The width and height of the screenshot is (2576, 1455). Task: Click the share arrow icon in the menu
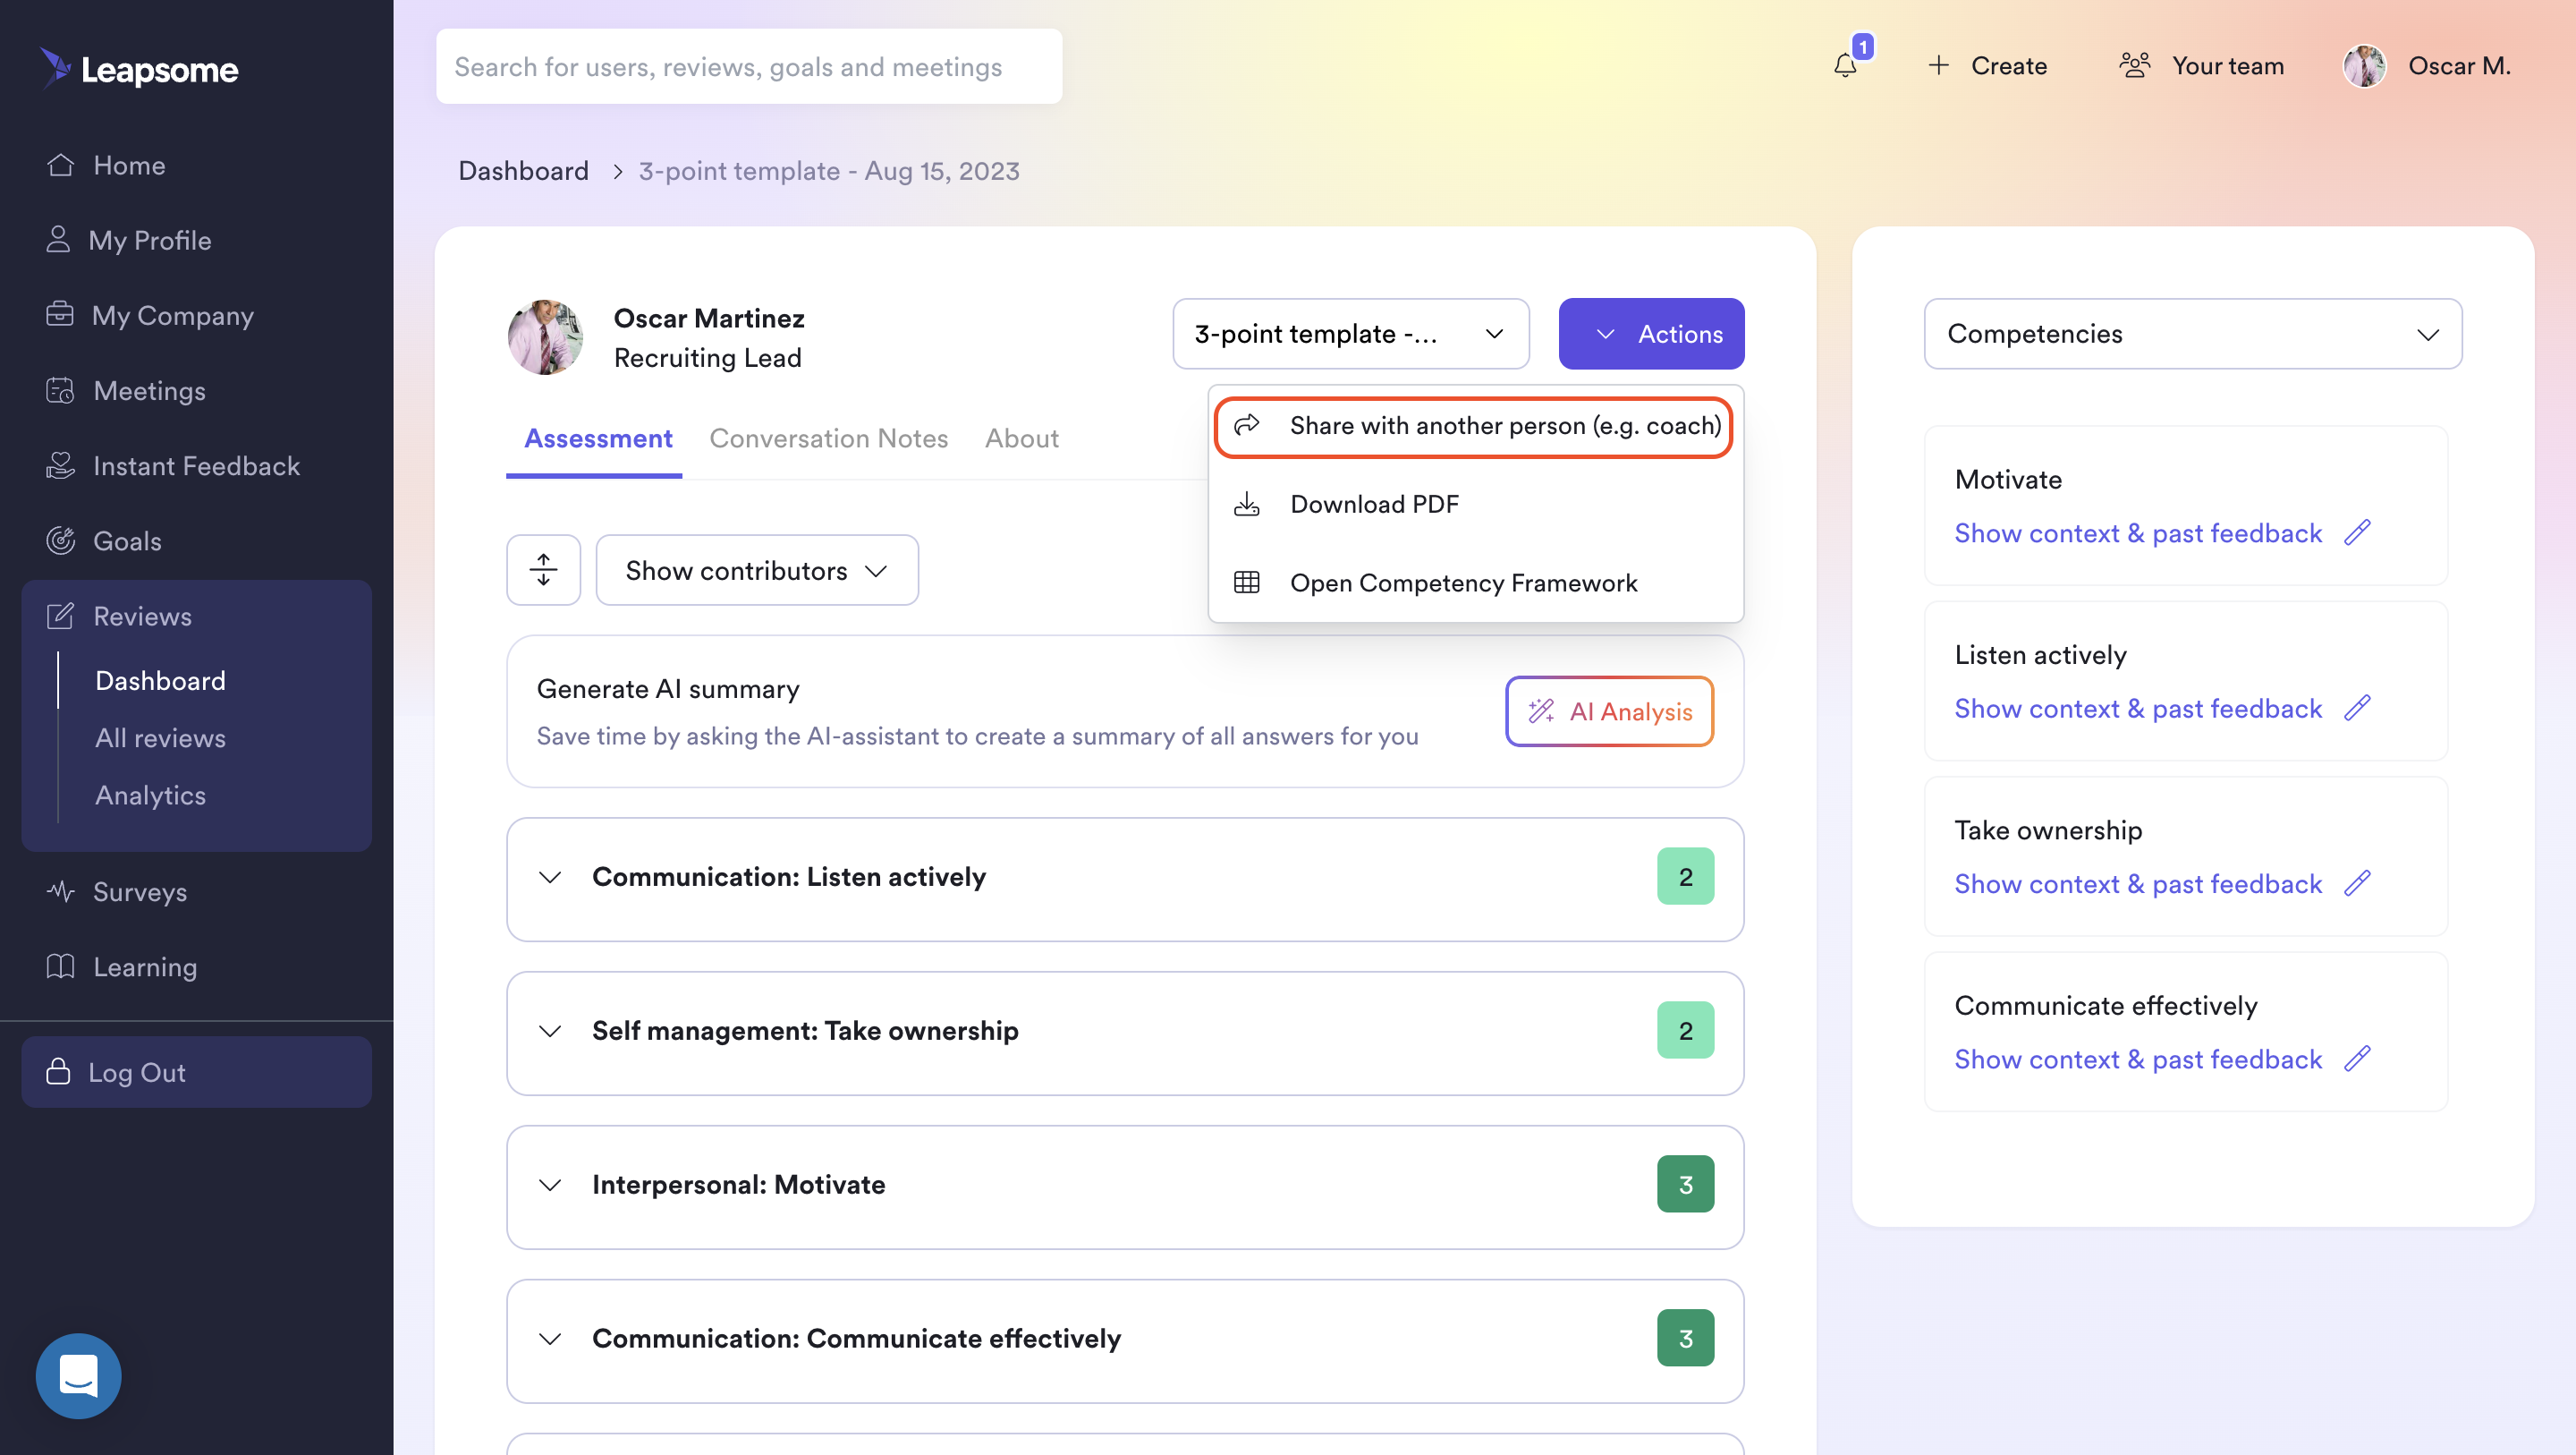click(1246, 425)
